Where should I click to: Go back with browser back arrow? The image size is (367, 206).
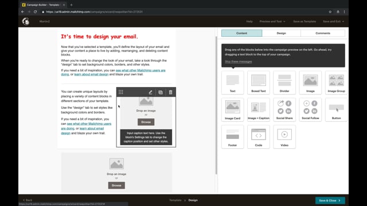22,11
